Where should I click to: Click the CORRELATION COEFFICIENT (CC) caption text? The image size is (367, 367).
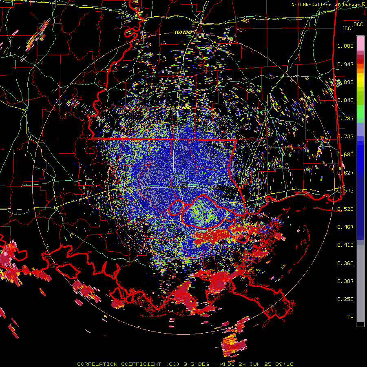coord(128,364)
